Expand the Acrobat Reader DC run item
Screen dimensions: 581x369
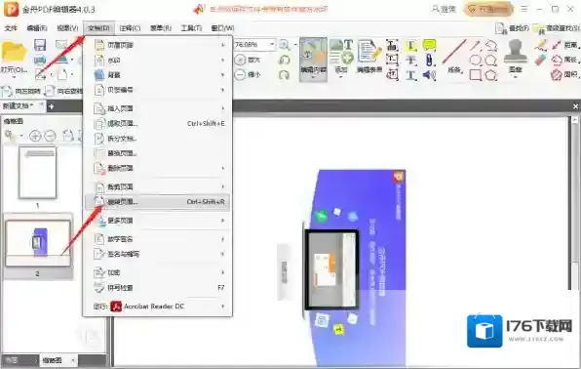pyautogui.click(x=158, y=307)
